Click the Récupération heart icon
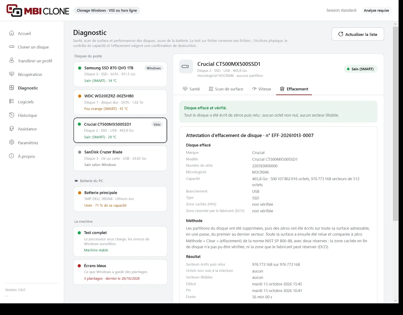The width and height of the screenshot is (403, 315). coord(12,74)
